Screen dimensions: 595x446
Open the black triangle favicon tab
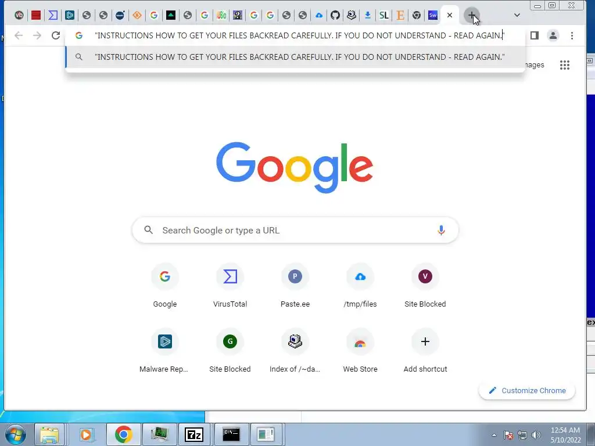tap(171, 15)
